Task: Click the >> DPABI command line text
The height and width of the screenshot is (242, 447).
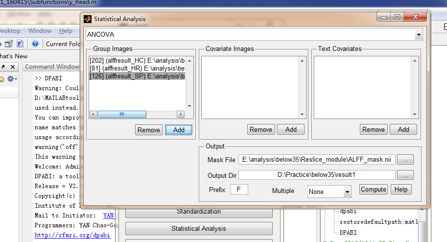Action: point(48,78)
